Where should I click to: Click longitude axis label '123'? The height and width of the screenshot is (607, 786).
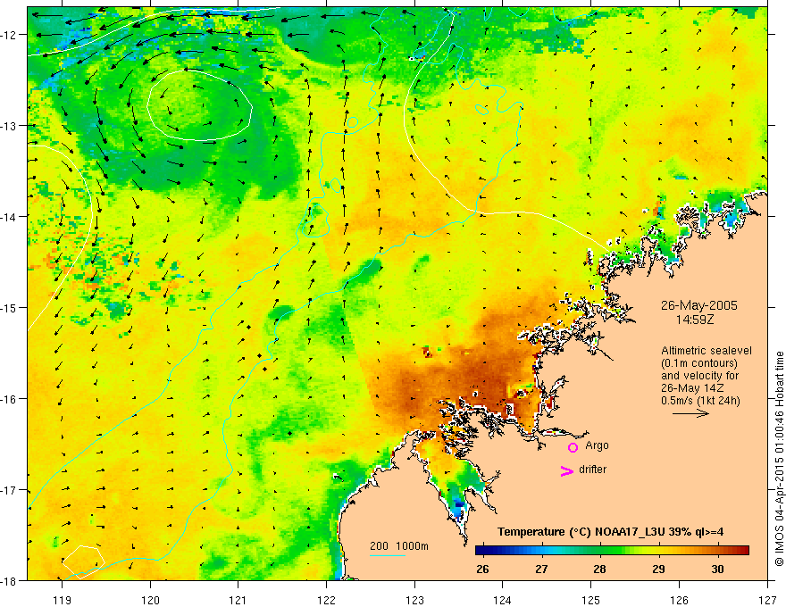(x=414, y=600)
